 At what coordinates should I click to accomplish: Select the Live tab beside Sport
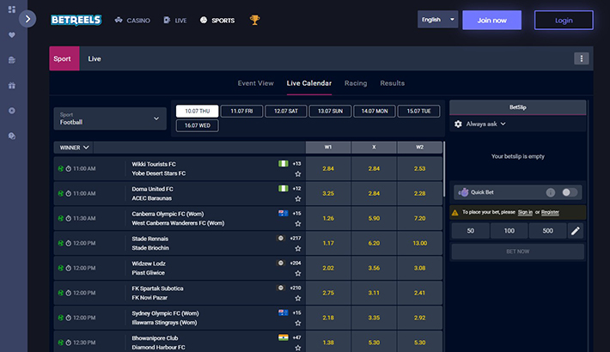coord(95,58)
